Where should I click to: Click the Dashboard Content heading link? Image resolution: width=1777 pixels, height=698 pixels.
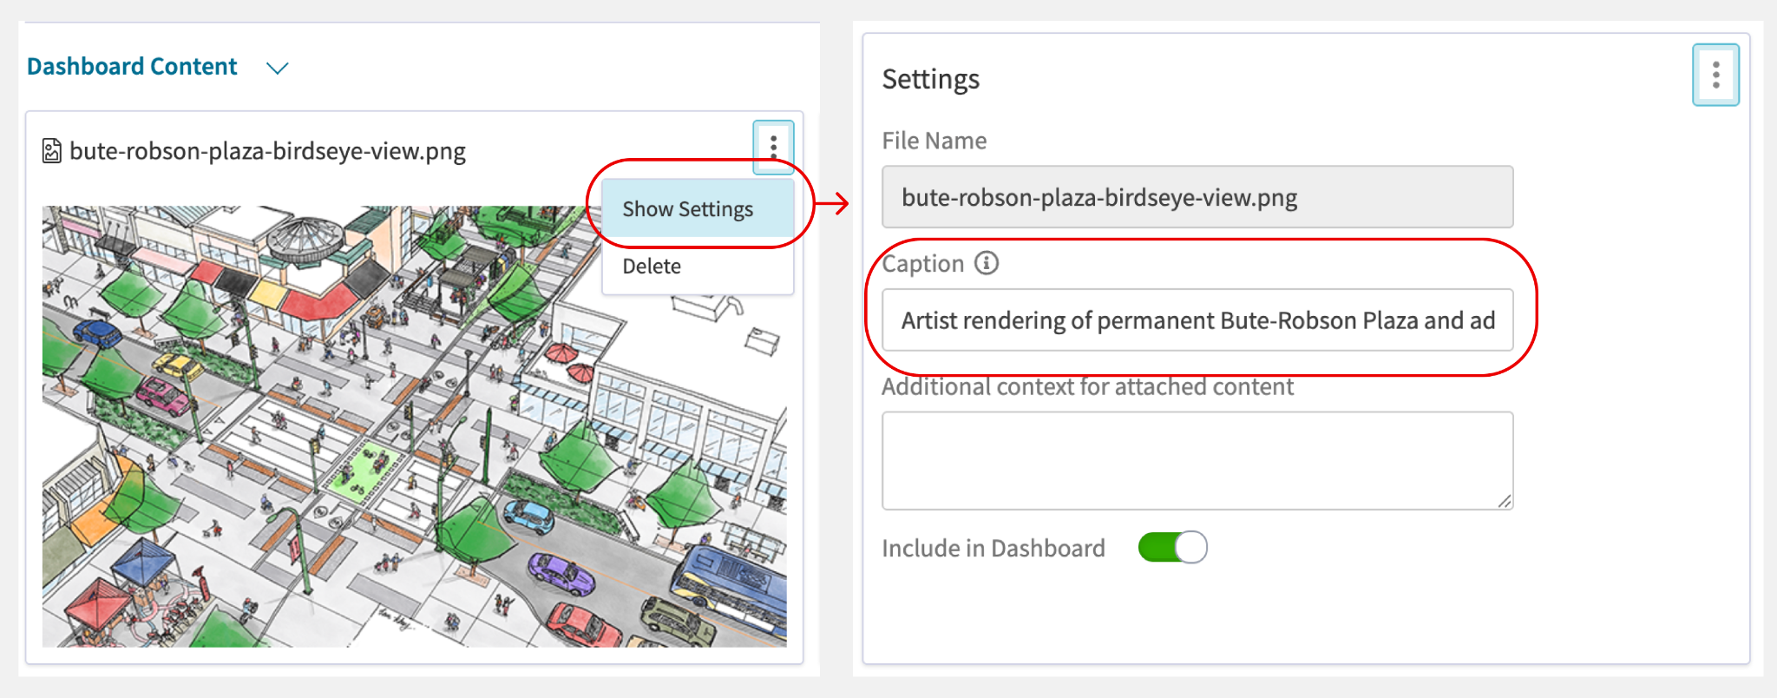tap(132, 67)
